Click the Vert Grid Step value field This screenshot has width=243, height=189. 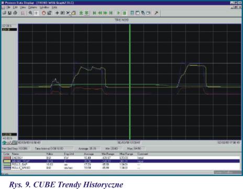[x=24, y=149]
